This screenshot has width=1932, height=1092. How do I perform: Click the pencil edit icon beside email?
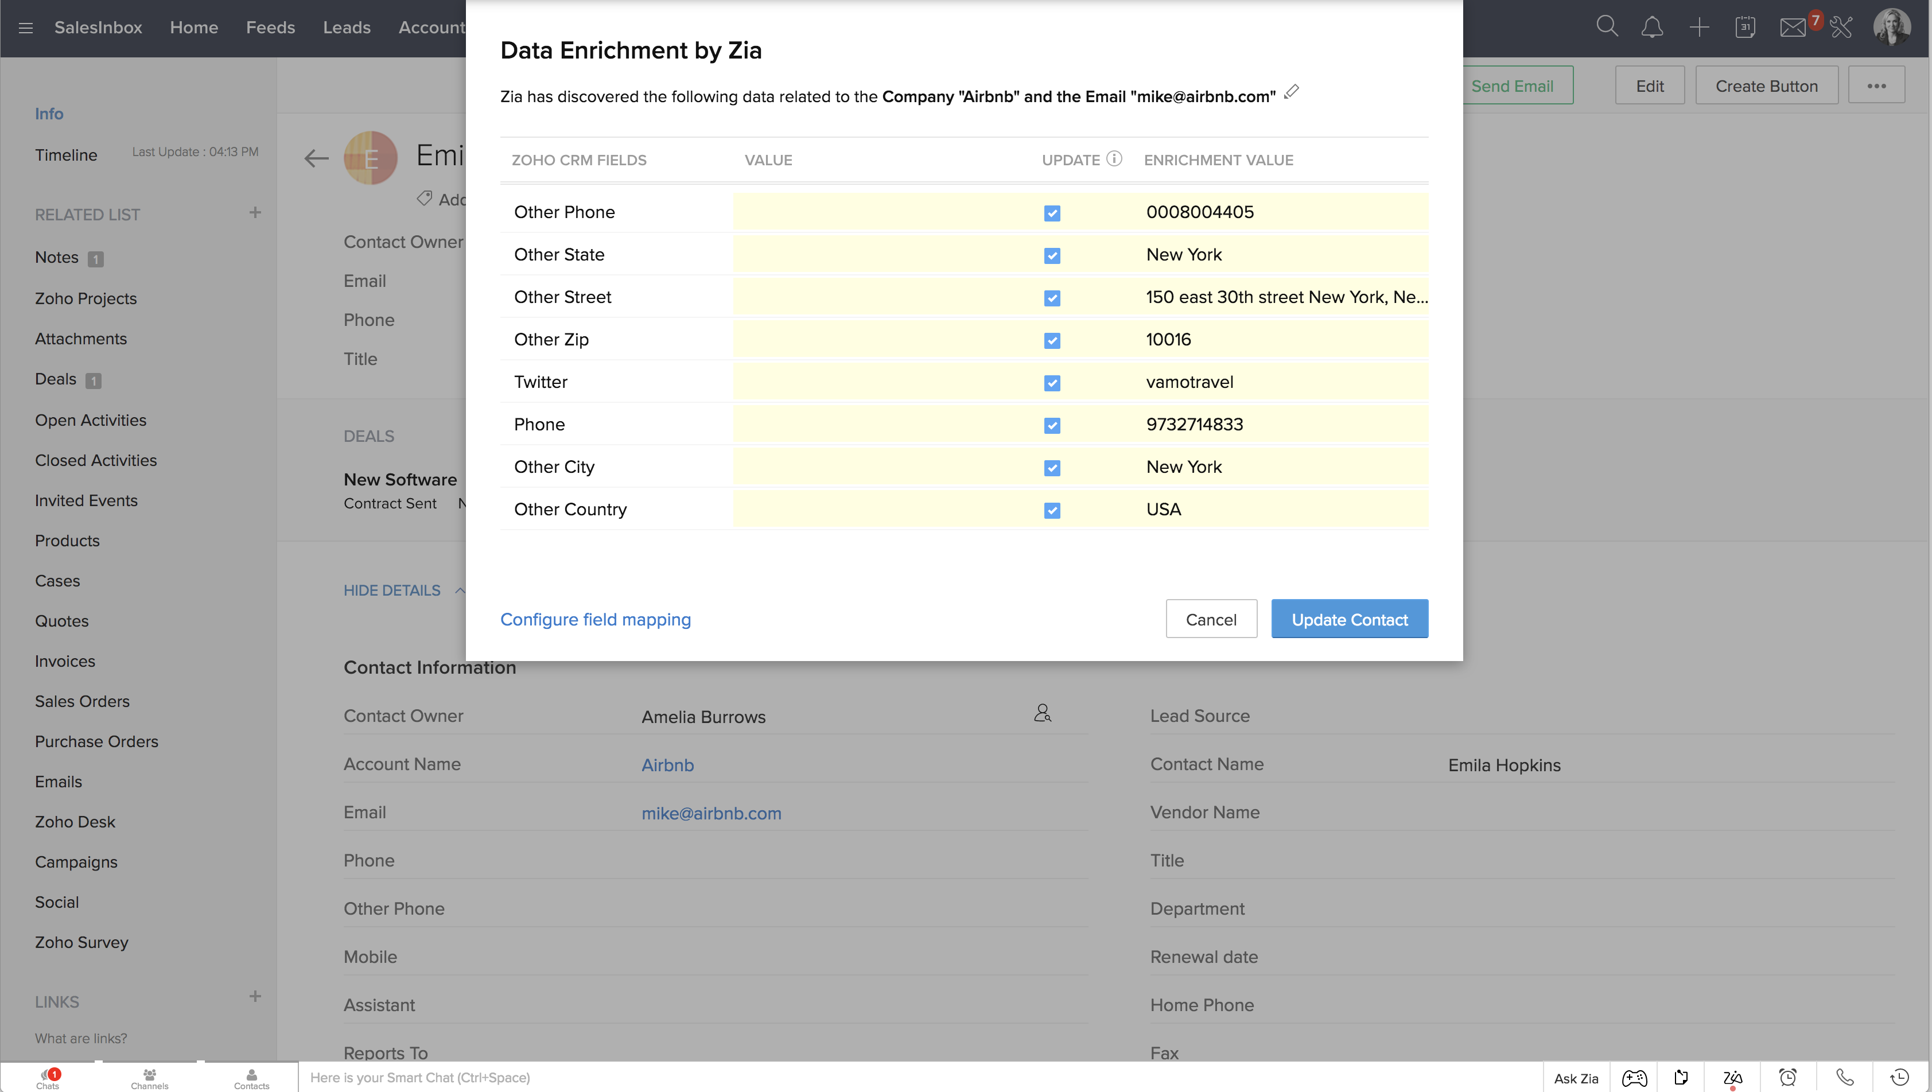pyautogui.click(x=1292, y=93)
